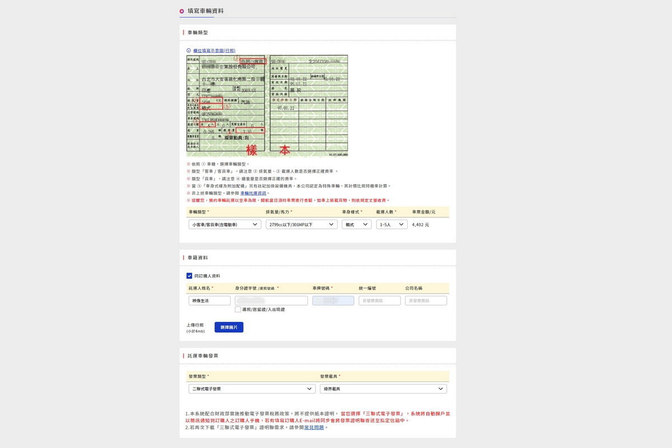Image resolution: width=672 pixels, height=448 pixels.
Task: Click the 統一編號 input field
Action: coord(380,301)
